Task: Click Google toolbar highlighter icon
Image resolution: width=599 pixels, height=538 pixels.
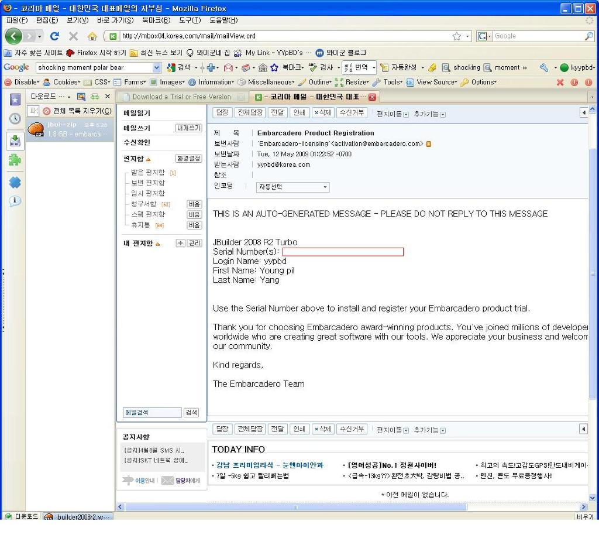Action: coord(432,68)
